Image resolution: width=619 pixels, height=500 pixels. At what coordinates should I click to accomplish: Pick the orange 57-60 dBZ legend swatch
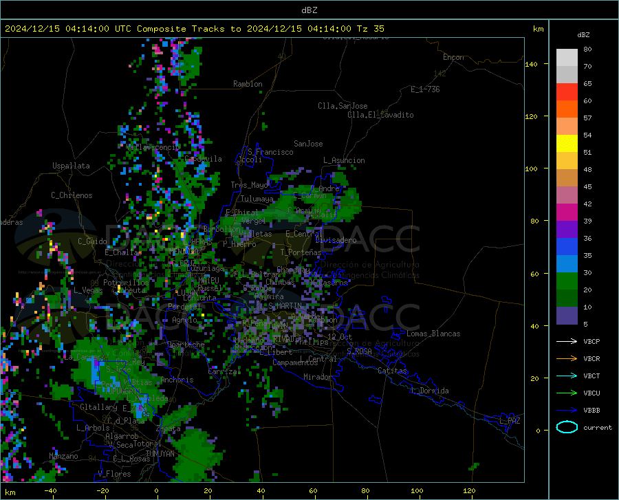tap(567, 109)
